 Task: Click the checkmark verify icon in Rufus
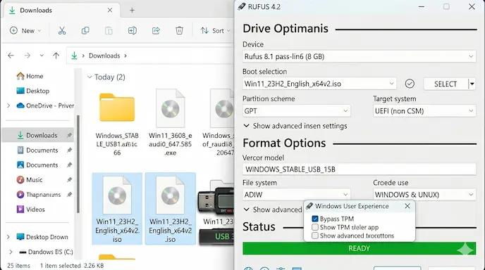(410, 84)
